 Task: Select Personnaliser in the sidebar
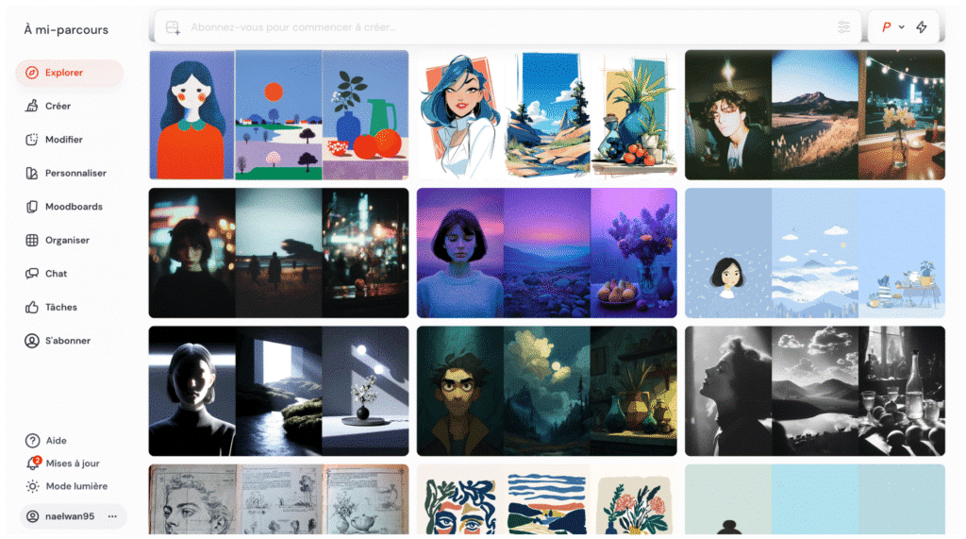(x=75, y=173)
